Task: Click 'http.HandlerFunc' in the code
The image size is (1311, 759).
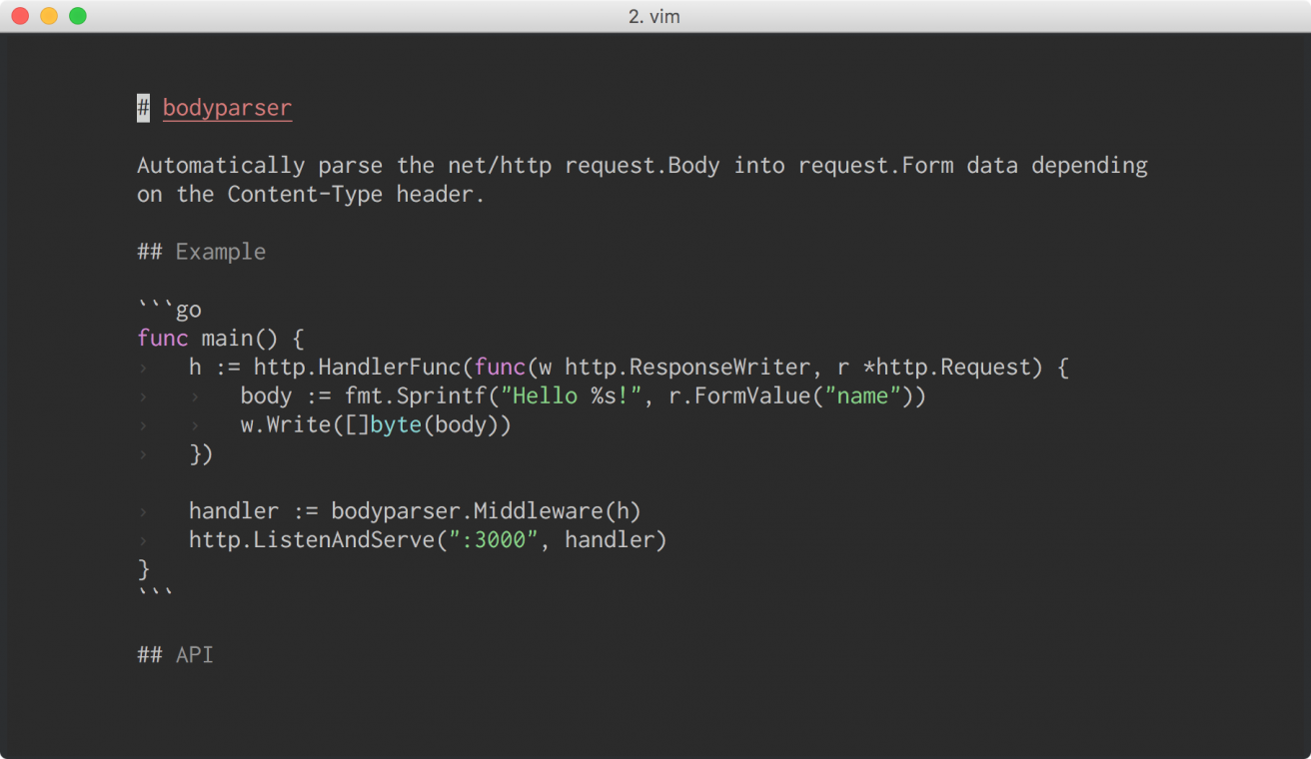Action: pos(357,368)
